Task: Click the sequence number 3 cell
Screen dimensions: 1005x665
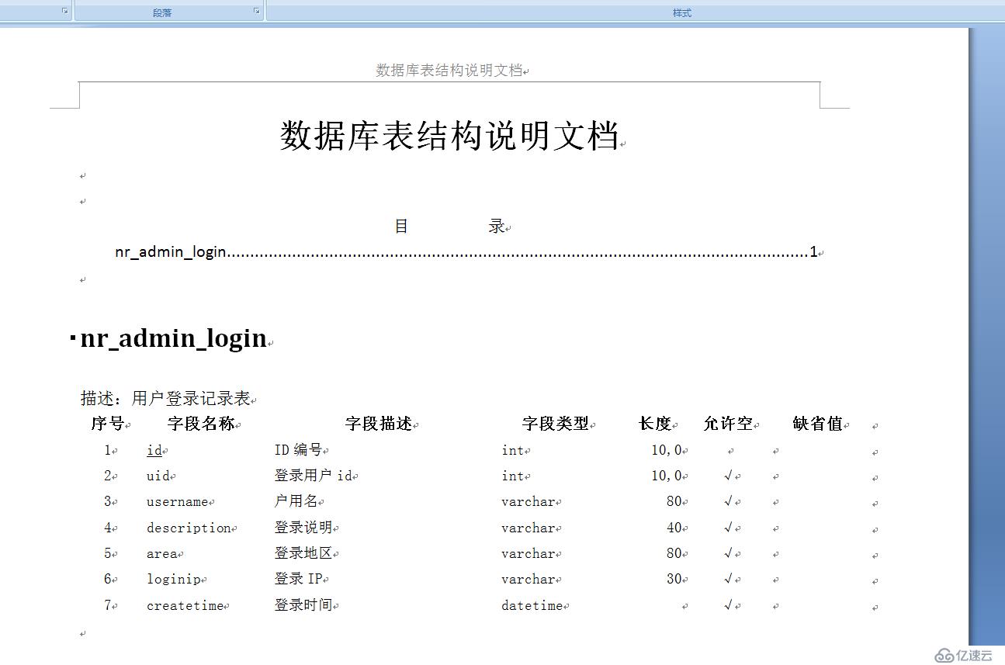Action: (x=108, y=501)
